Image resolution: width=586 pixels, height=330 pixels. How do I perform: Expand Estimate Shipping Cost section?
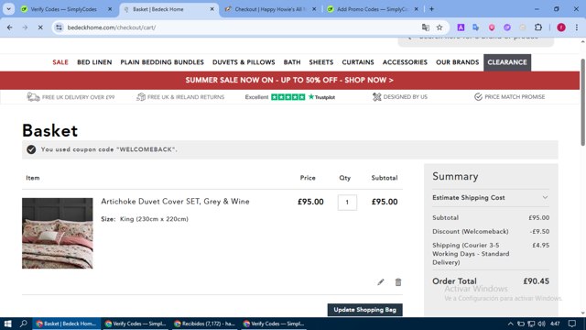pyautogui.click(x=491, y=198)
